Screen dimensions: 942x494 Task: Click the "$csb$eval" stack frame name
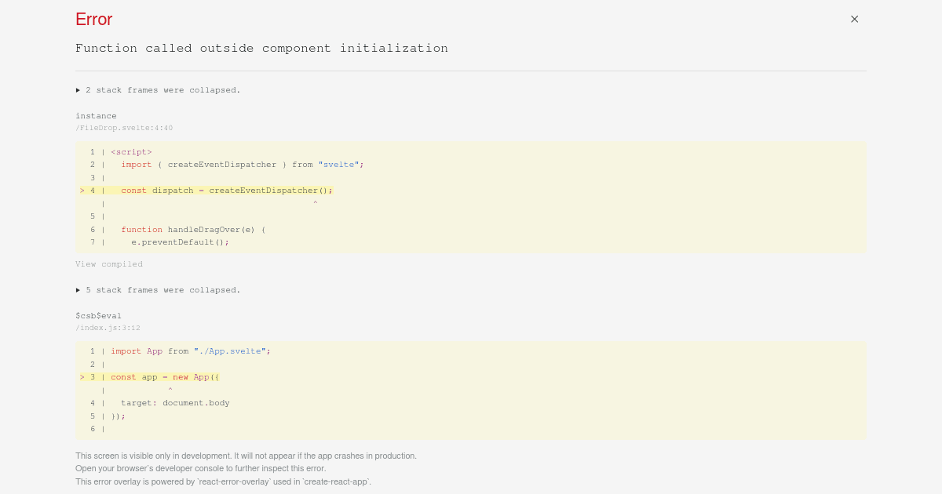(x=98, y=315)
